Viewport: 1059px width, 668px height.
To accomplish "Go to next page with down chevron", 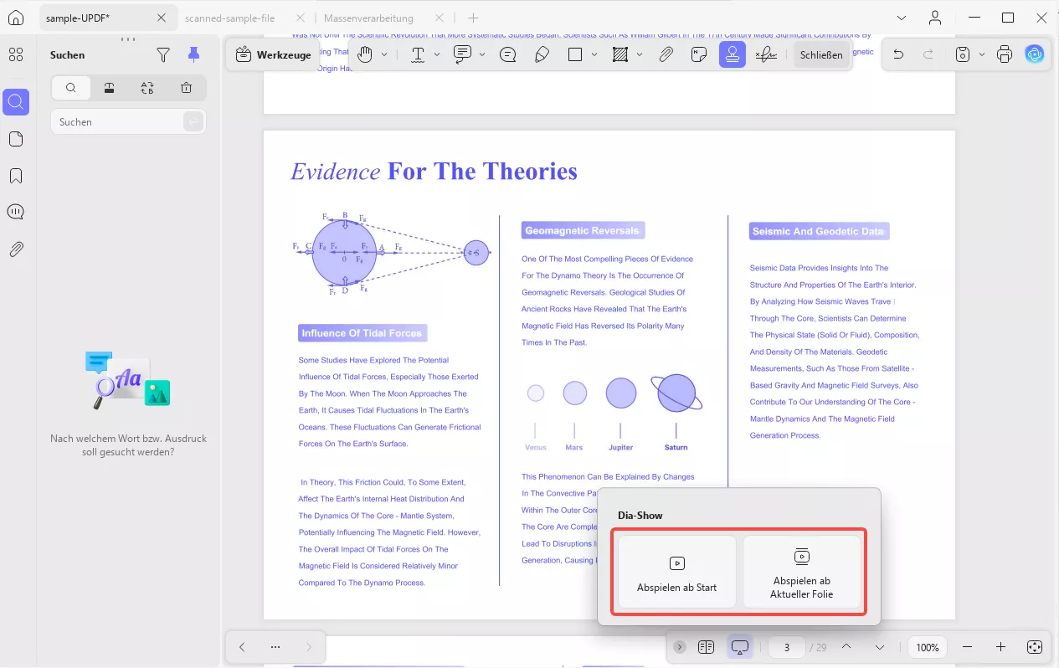I will coord(879,647).
